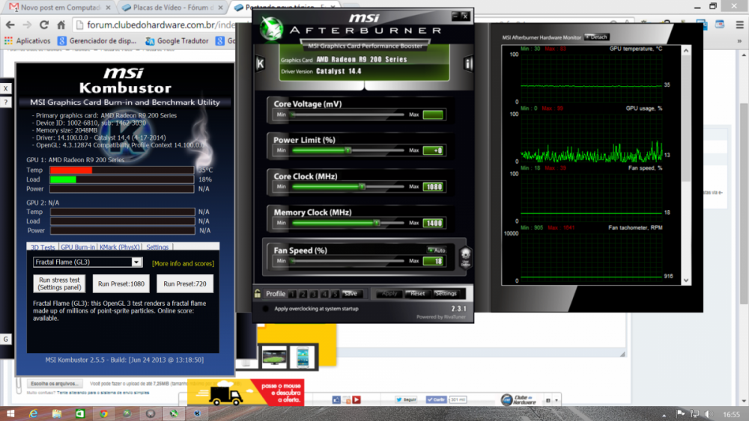Click the Kombustor K launch icon in Afterburner
The height and width of the screenshot is (421, 749).
260,64
